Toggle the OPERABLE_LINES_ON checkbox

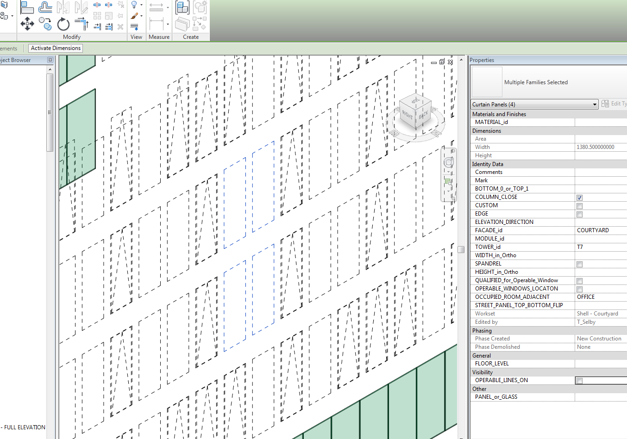[579, 381]
